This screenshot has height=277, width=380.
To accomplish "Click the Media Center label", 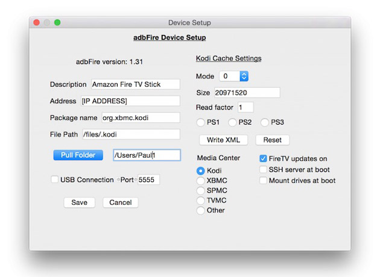I will [218, 158].
